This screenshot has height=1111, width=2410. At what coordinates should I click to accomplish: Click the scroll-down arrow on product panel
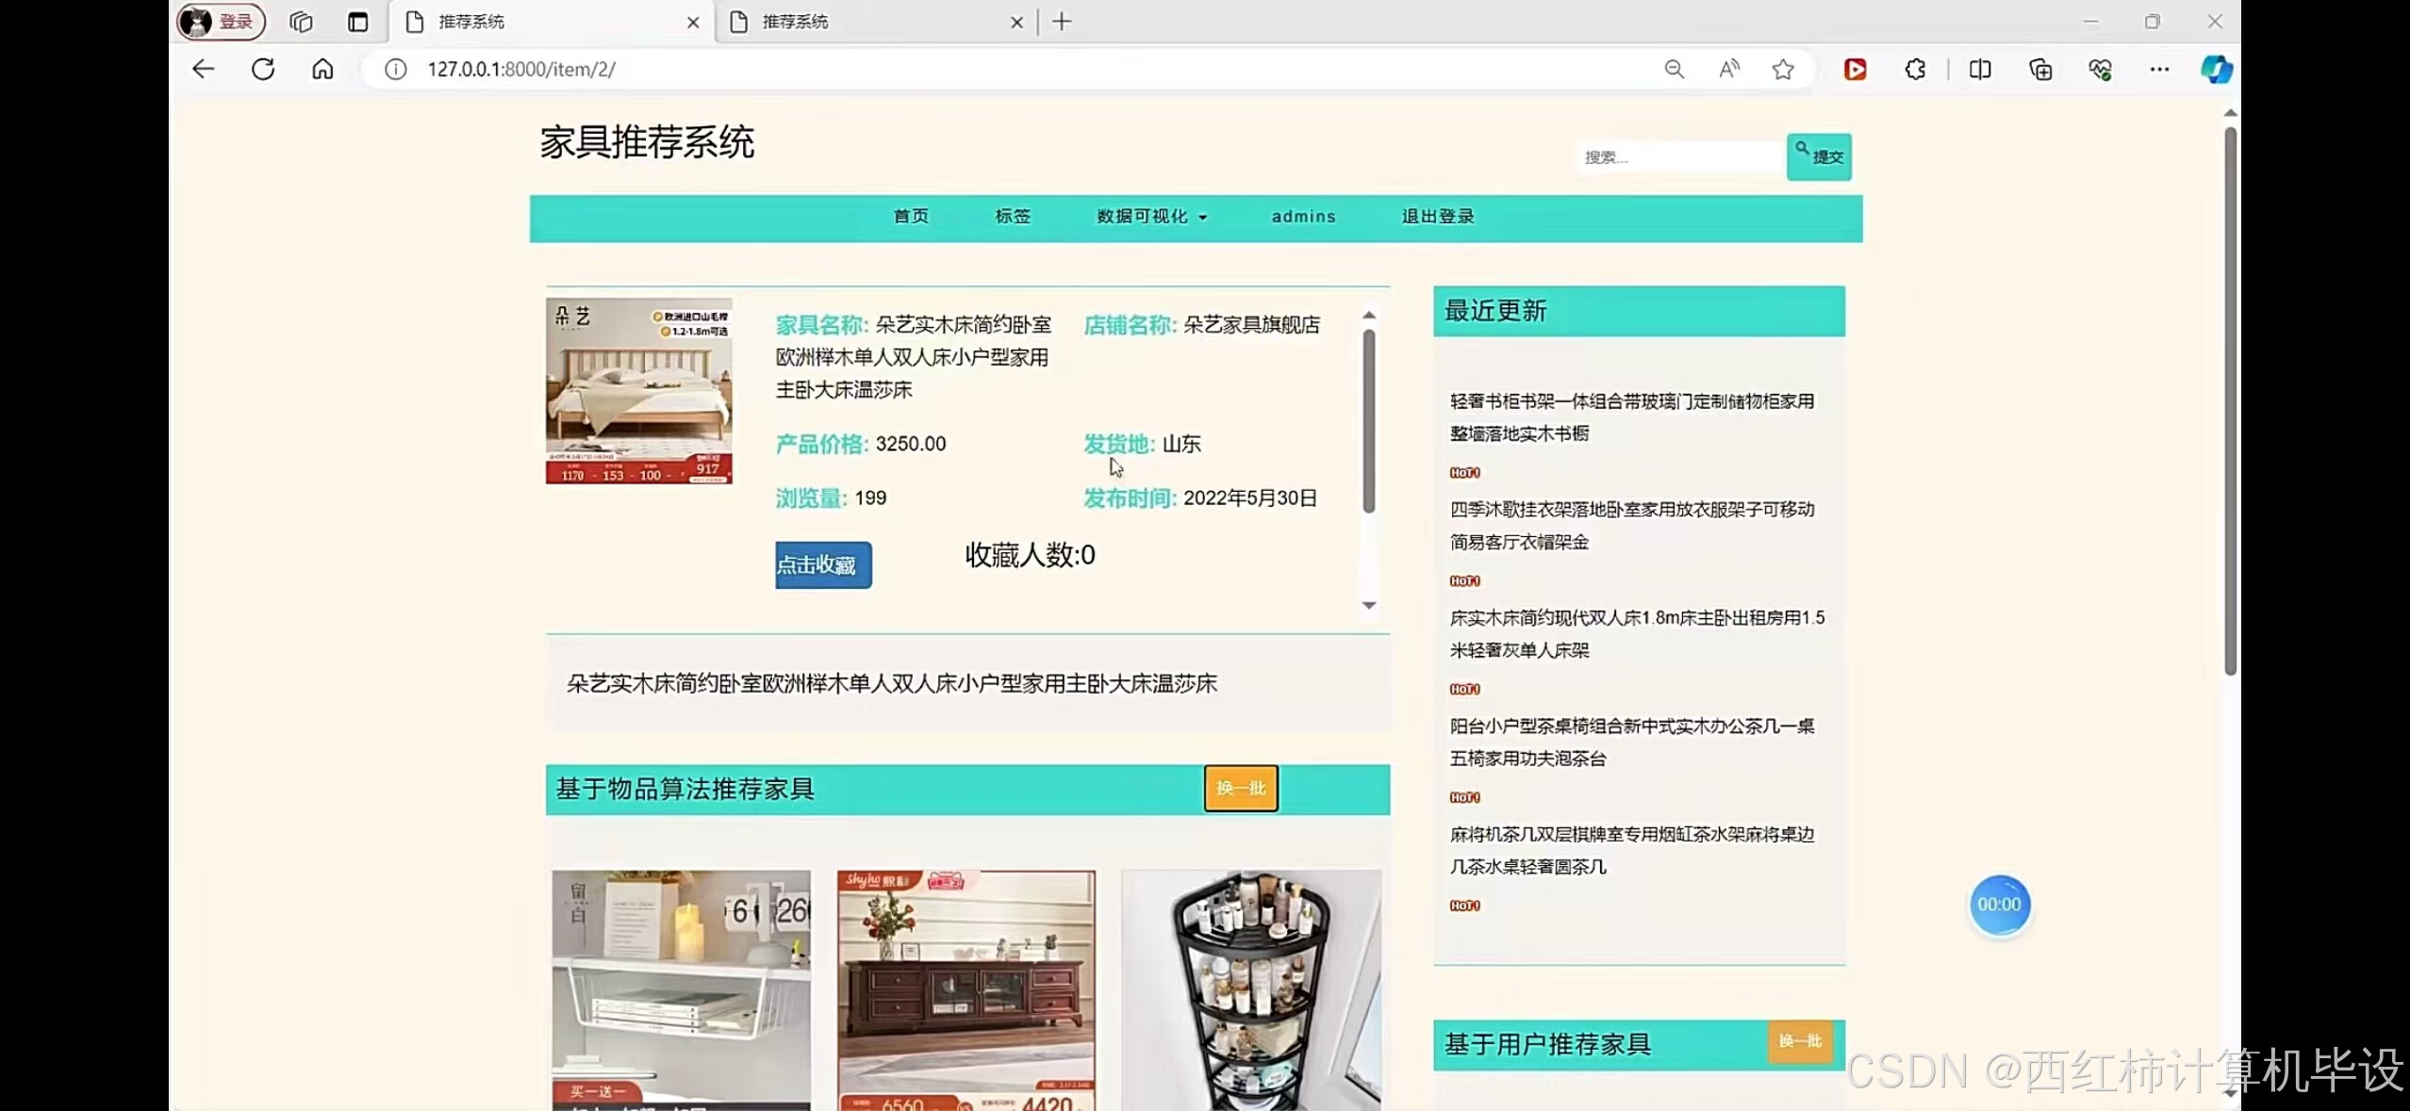click(x=1369, y=606)
